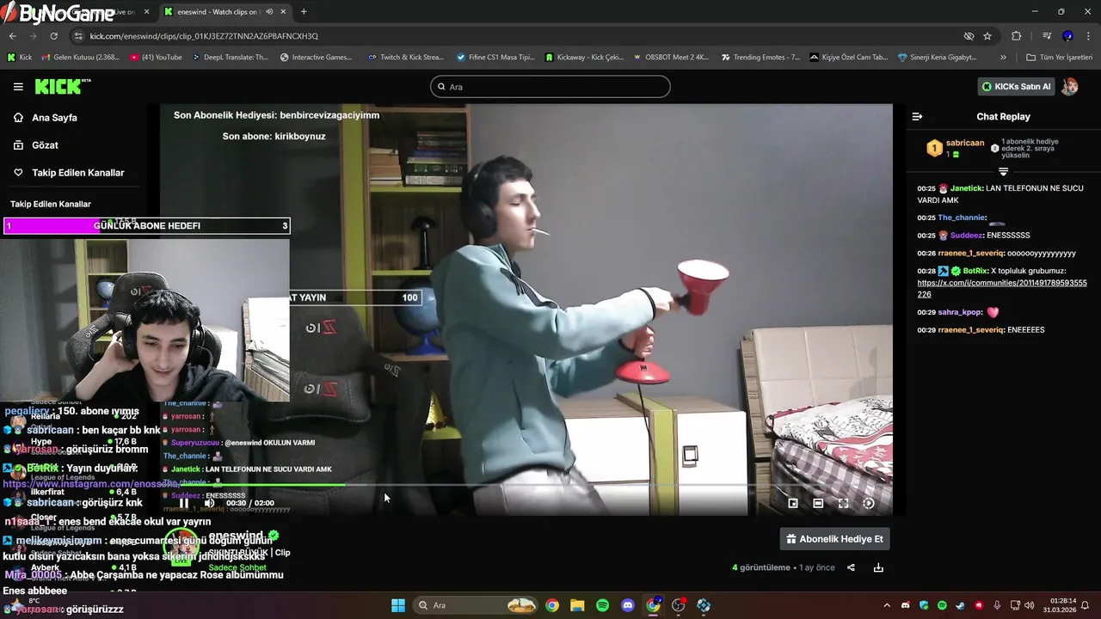Click Suddeez username in chat replay
The image size is (1101, 619).
click(x=967, y=236)
